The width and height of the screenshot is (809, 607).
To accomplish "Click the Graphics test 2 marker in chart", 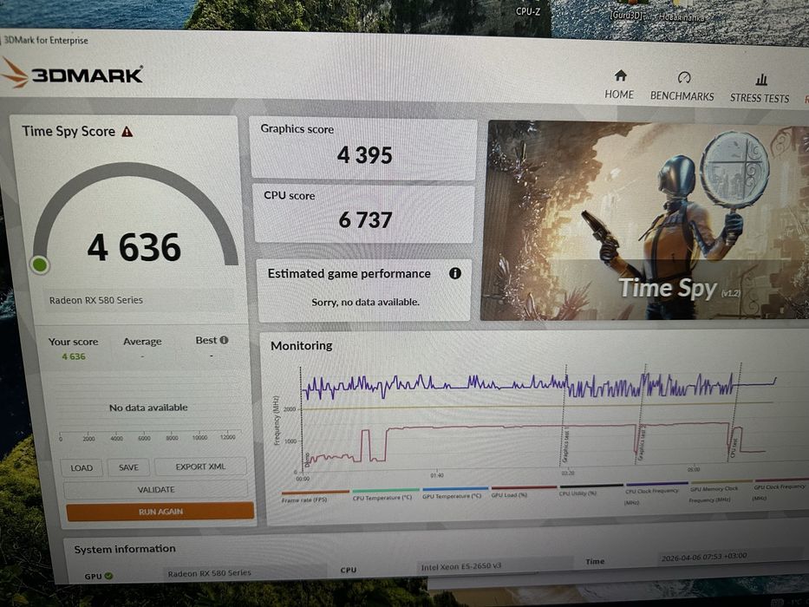I will 643,443.
